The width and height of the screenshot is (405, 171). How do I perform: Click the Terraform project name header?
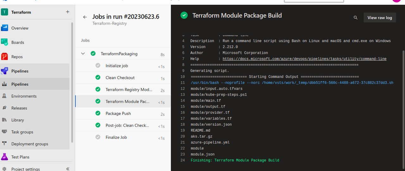click(x=21, y=12)
